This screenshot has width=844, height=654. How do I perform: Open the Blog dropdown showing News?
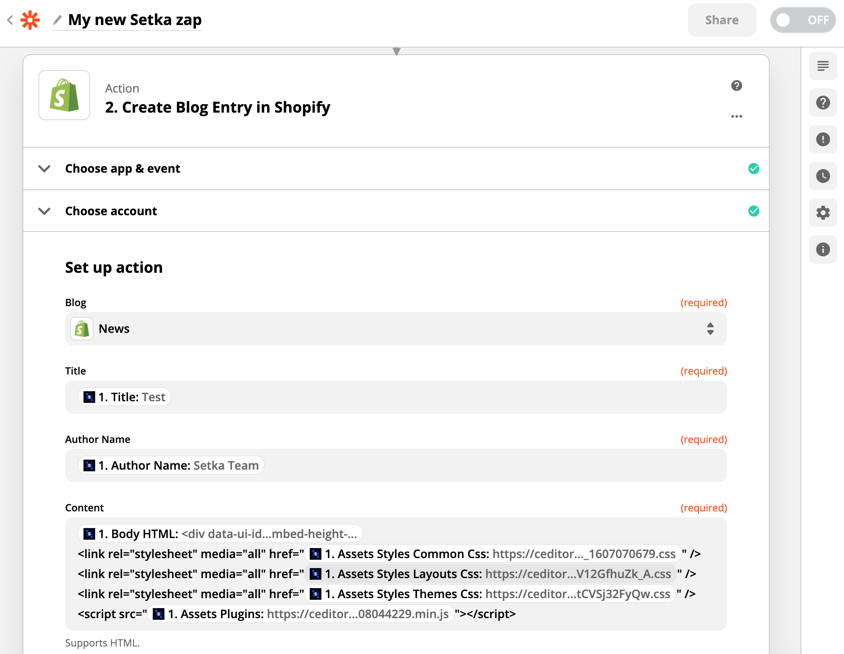tap(396, 329)
